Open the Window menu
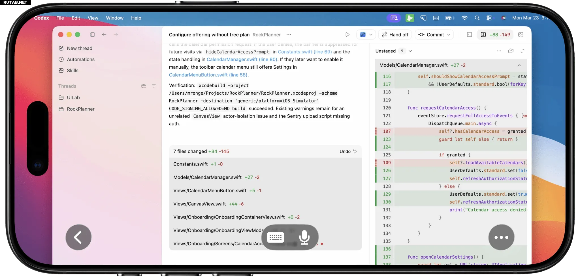 (x=114, y=18)
